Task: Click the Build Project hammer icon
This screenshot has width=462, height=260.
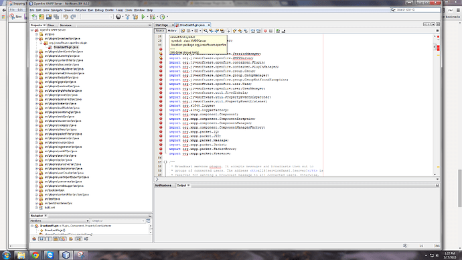Action: coord(128,17)
